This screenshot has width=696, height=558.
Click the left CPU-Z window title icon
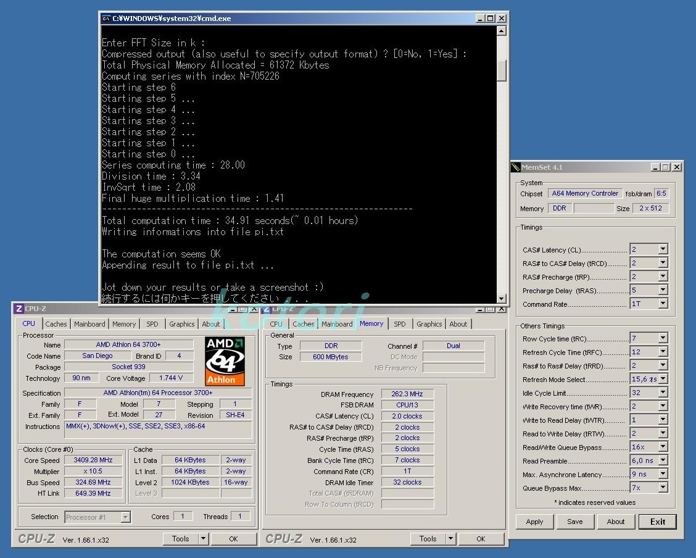coord(19,309)
